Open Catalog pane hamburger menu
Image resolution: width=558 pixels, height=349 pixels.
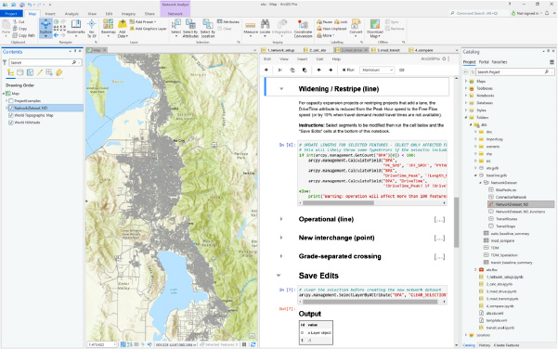(552, 62)
